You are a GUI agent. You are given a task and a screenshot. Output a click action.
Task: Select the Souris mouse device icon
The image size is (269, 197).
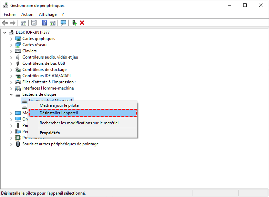coord(18,144)
